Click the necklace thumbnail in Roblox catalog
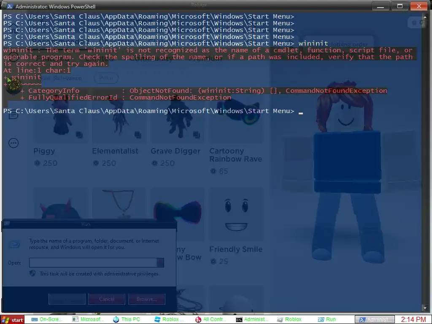 [119, 205]
